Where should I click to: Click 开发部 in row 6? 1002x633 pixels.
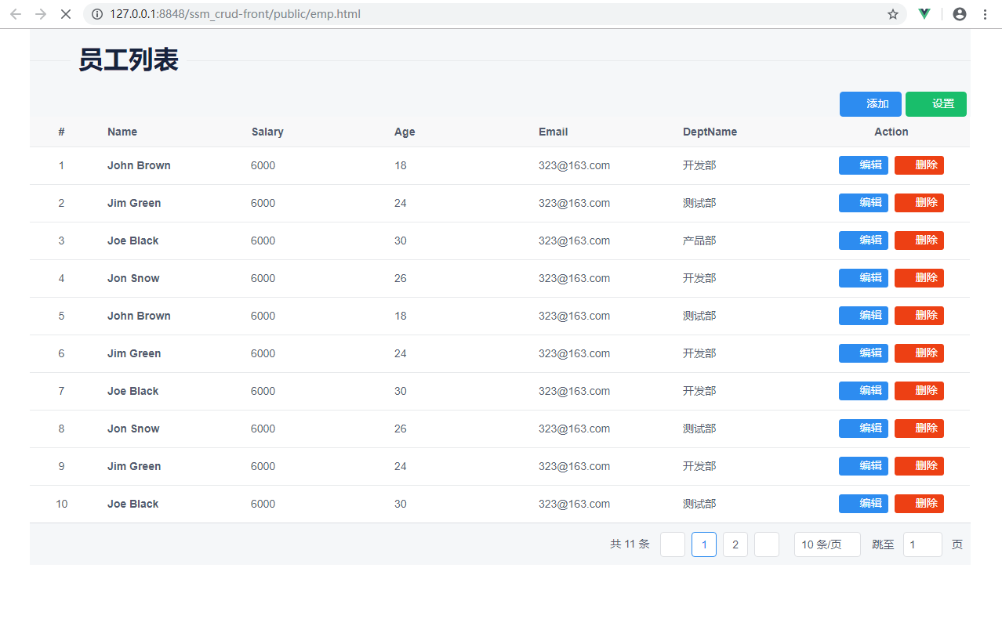[699, 353]
